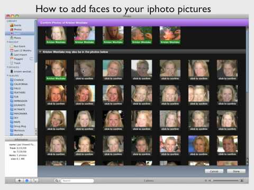Click large-thumbnail icon right of zoom slider
The height and width of the screenshot is (190, 254).
(x=242, y=180)
